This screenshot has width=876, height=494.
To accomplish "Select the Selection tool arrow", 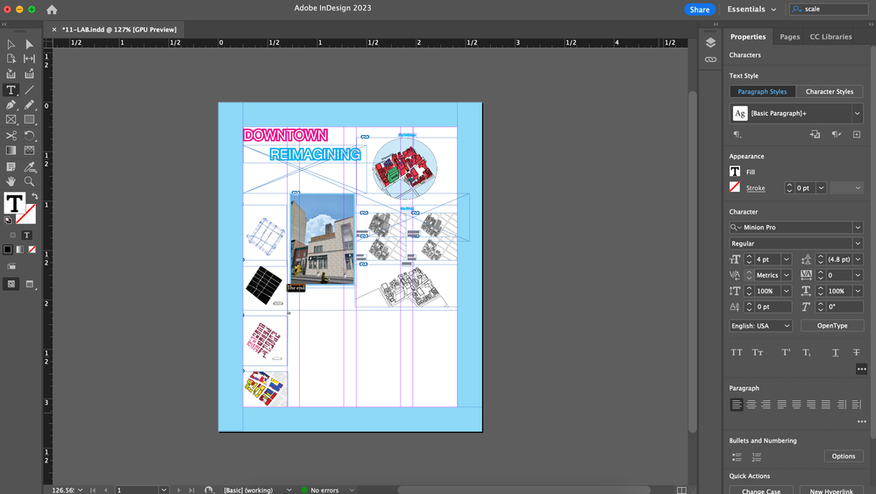I will coord(11,44).
